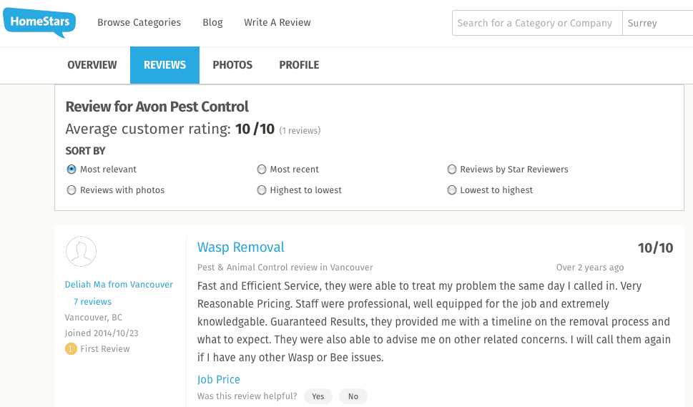
Task: Select the Most recent radio button
Action: click(x=262, y=170)
